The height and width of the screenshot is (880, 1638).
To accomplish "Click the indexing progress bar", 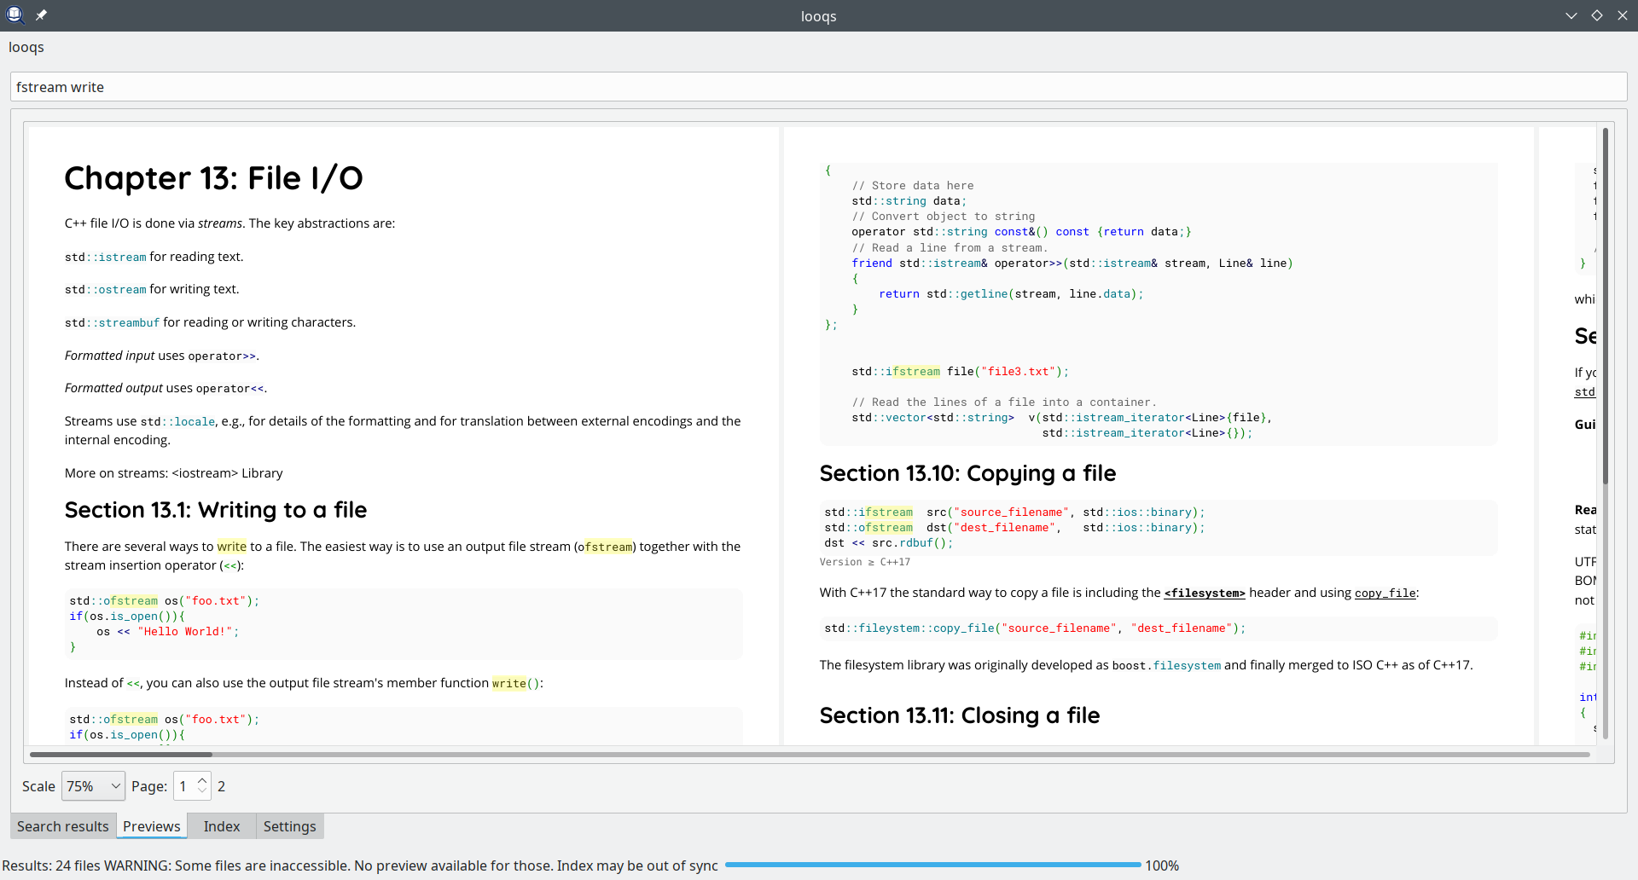I will click(932, 866).
